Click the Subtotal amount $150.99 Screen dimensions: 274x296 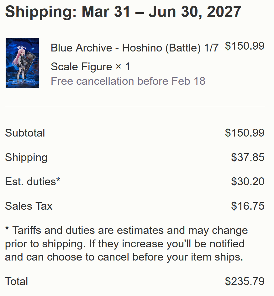pos(245,133)
